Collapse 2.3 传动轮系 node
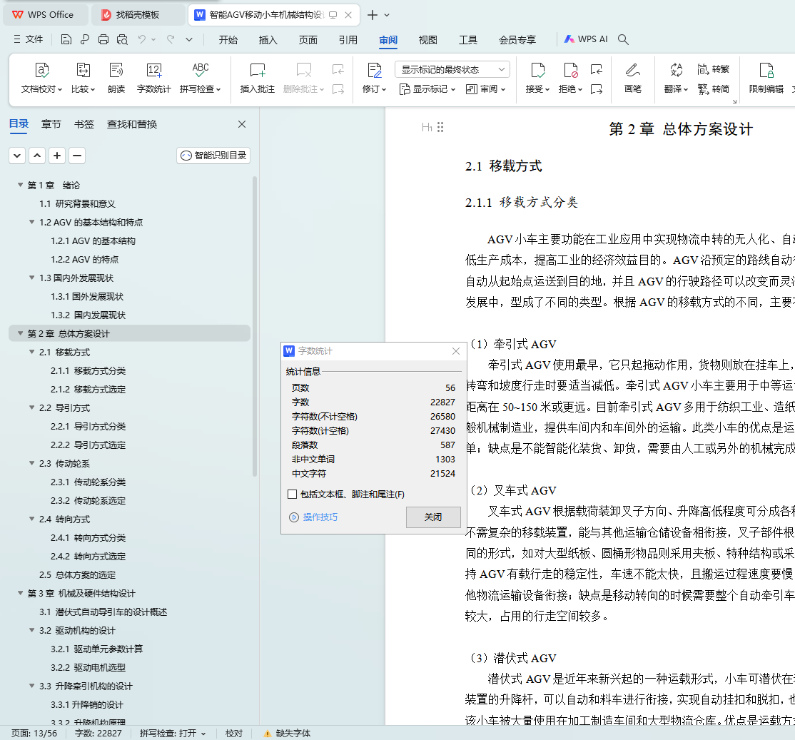The image size is (795, 740). coord(32,463)
